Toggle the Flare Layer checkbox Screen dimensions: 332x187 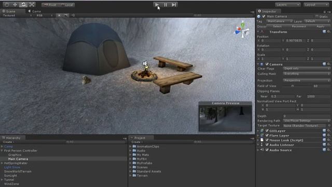click(x=267, y=135)
